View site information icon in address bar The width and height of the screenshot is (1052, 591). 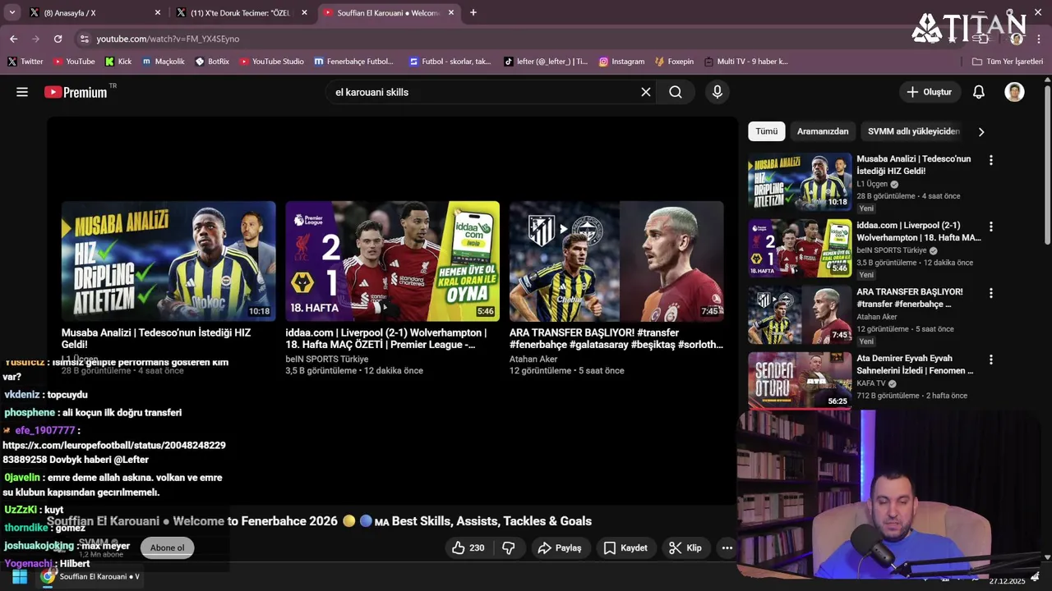coord(84,39)
